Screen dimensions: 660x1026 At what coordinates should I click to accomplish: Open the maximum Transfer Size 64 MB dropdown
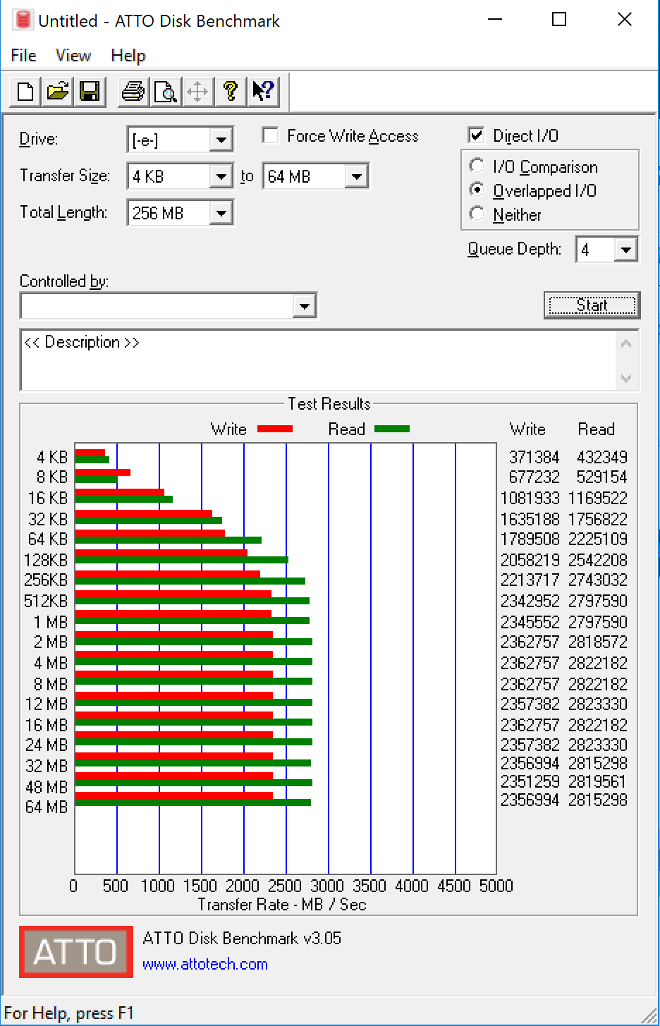[357, 176]
